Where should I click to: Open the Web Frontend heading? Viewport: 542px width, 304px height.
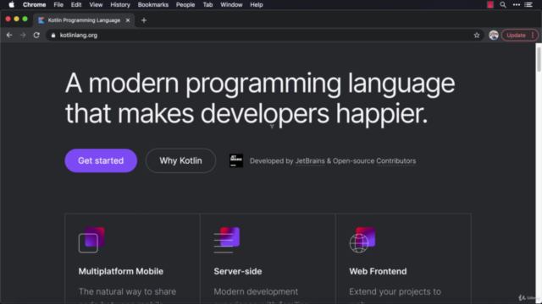378,271
